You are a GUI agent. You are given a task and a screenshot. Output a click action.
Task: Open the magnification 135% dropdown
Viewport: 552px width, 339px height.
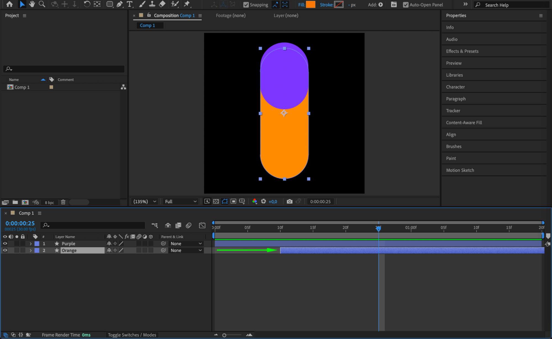click(x=145, y=202)
